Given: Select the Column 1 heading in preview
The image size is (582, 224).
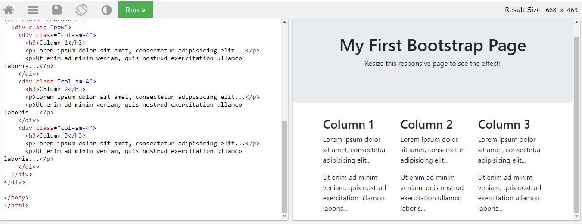Looking at the screenshot, I should [x=348, y=125].
